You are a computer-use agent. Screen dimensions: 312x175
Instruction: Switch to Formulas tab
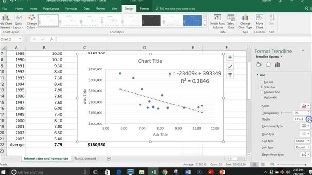tap(71, 9)
